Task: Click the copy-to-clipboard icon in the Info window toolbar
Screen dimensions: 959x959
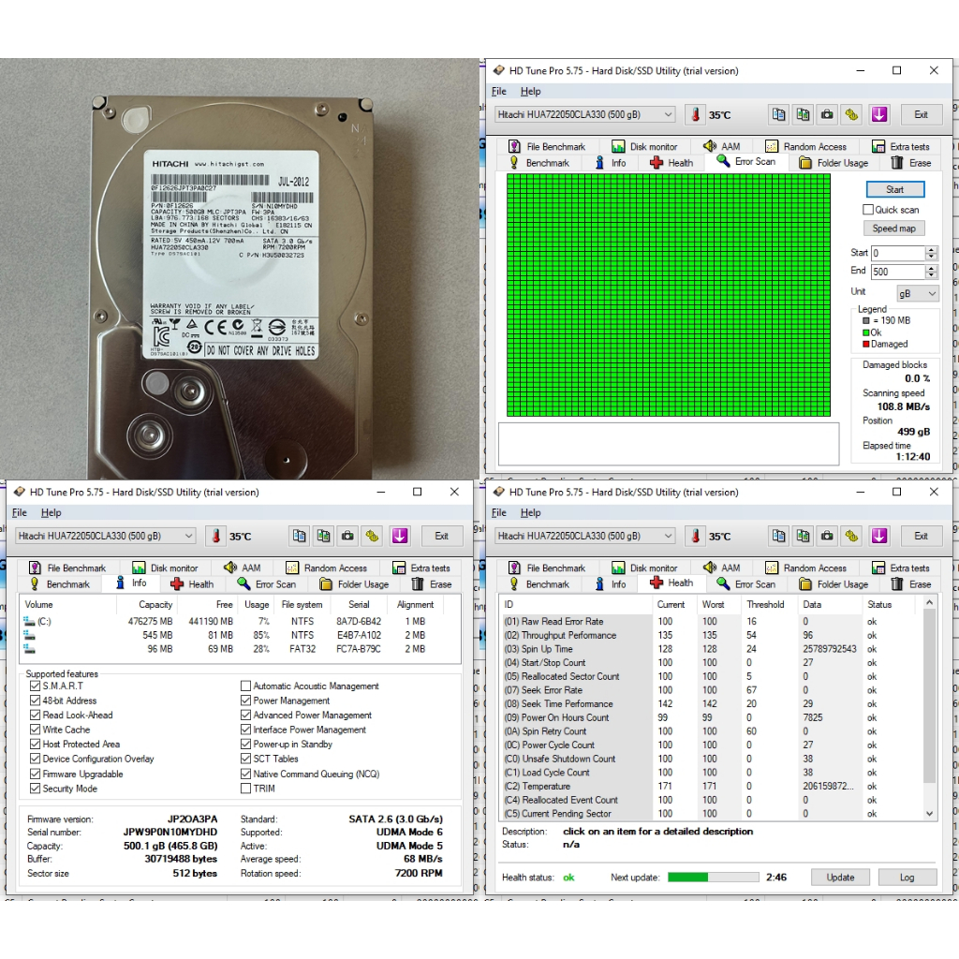Action: tap(300, 536)
